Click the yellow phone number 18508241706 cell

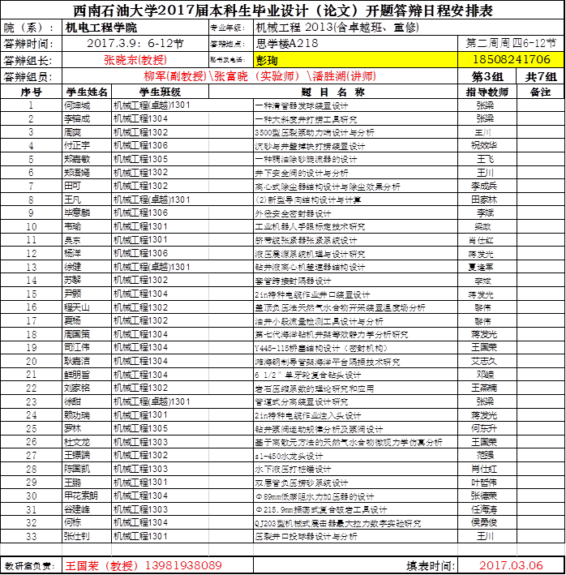pos(512,60)
